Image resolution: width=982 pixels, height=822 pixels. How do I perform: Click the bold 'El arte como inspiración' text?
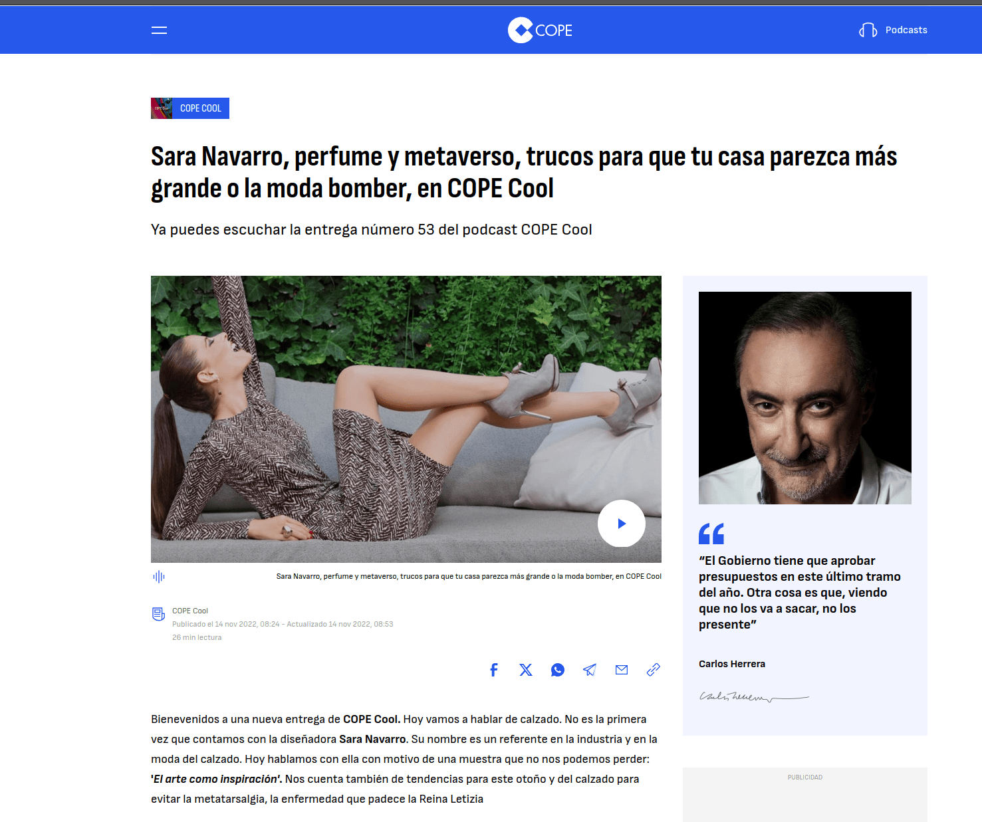(x=217, y=779)
